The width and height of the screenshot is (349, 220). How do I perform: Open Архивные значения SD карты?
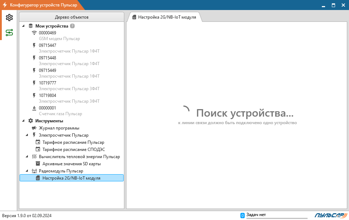71,164
